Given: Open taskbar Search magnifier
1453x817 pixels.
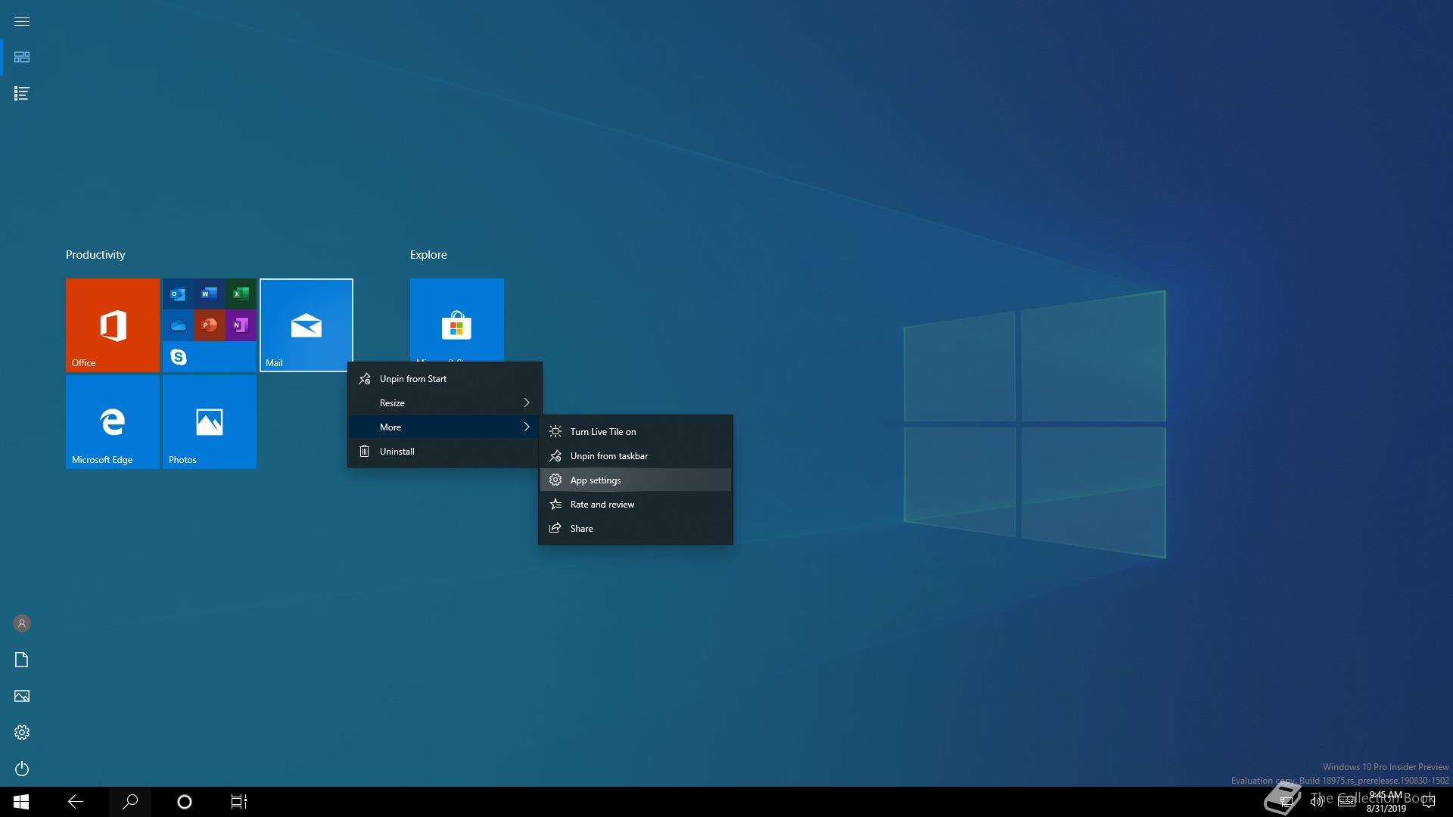Looking at the screenshot, I should [130, 802].
